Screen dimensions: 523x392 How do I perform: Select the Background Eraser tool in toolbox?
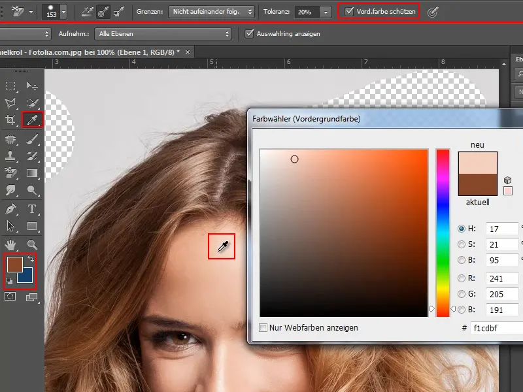click(10, 172)
